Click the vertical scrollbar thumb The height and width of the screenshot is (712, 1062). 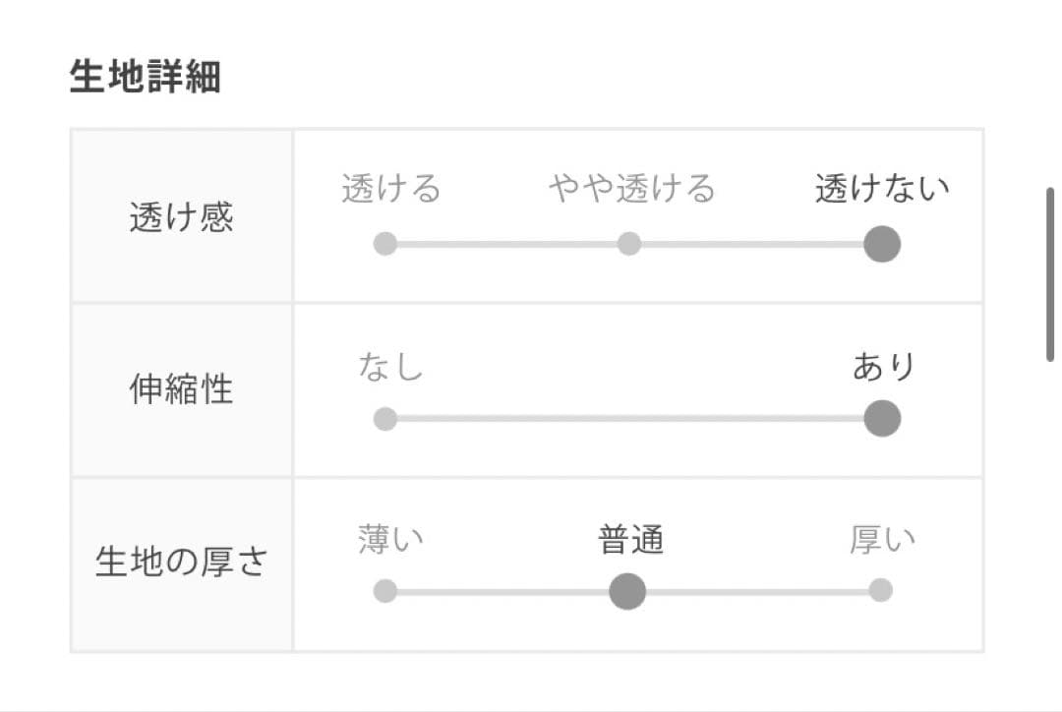pos(1050,274)
